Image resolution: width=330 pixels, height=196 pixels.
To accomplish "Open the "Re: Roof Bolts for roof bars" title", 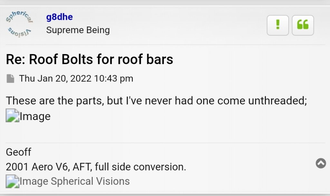I will [89, 60].
